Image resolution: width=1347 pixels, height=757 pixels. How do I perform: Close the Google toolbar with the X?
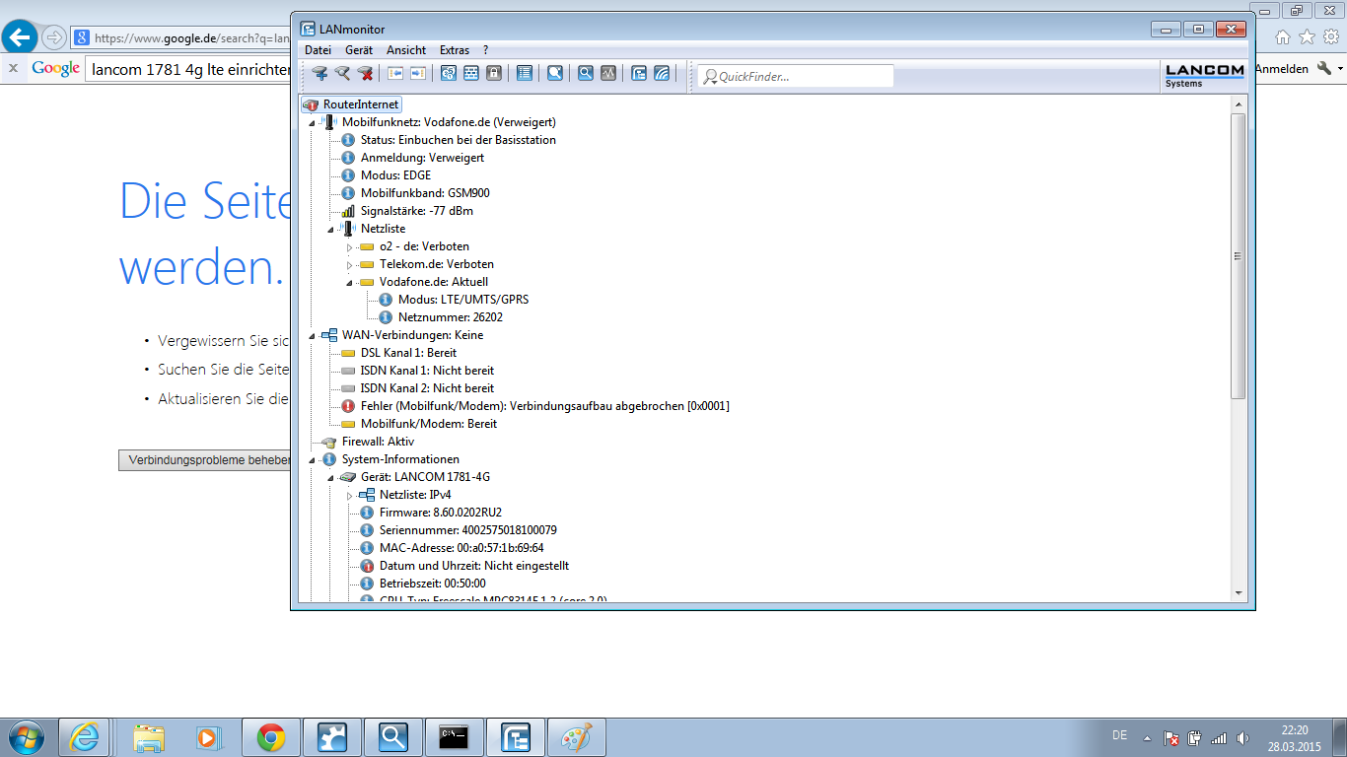pyautogui.click(x=14, y=68)
